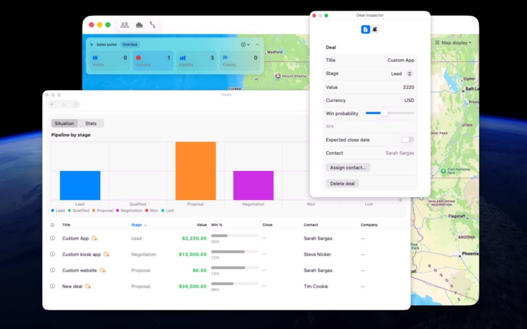Switch to the bell reminders icon in Deal Inspector

tap(375, 30)
